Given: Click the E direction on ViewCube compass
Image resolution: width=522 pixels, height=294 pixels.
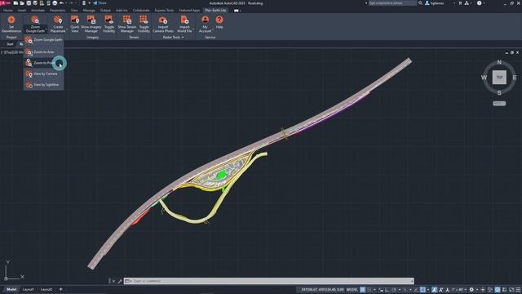Looking at the screenshot, I should (515, 78).
